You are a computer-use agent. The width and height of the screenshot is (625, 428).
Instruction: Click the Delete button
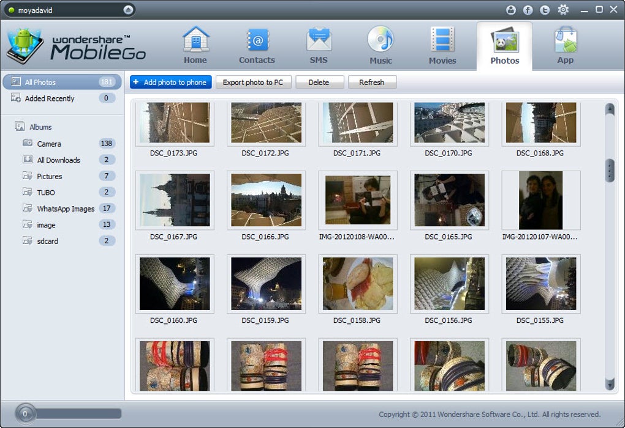click(x=320, y=83)
